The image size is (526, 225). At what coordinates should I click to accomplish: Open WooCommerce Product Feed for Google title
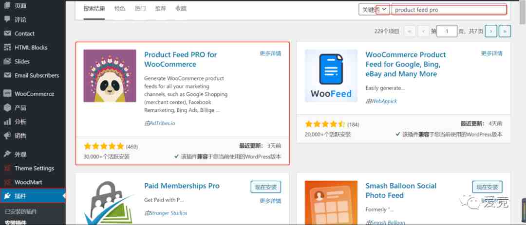pos(406,64)
